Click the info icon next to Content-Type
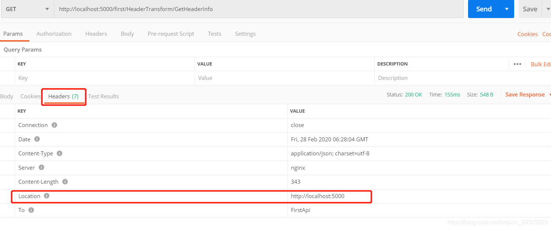Viewport: 551px width, 229px height. [59, 154]
